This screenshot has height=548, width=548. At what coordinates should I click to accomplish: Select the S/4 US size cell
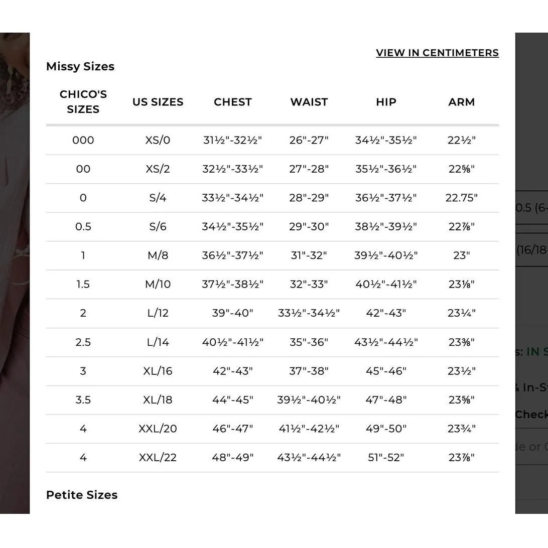pyautogui.click(x=158, y=198)
